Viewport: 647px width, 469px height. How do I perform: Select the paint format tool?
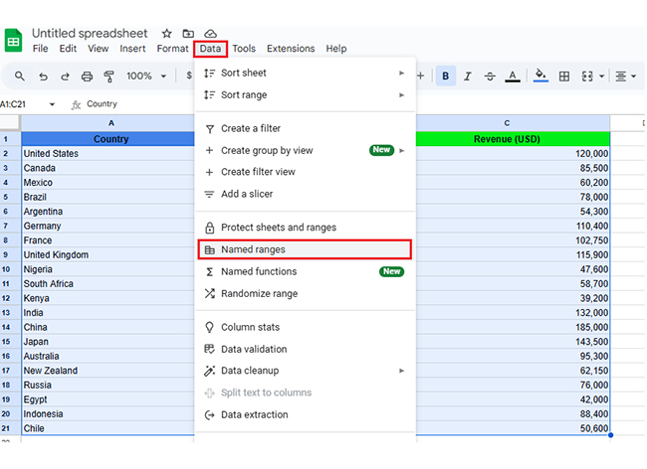[x=108, y=77]
